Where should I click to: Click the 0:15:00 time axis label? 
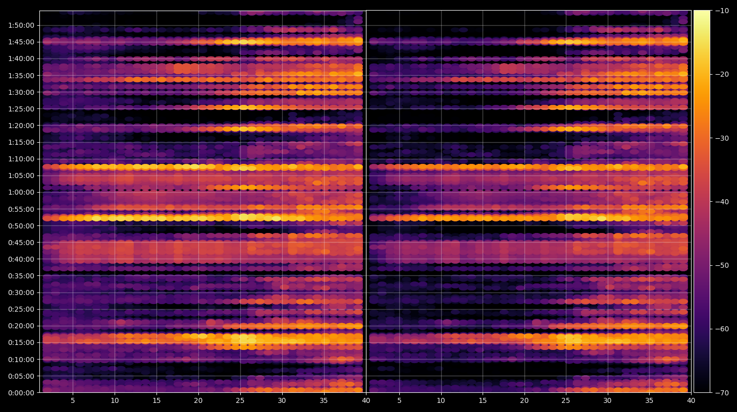pos(21,342)
